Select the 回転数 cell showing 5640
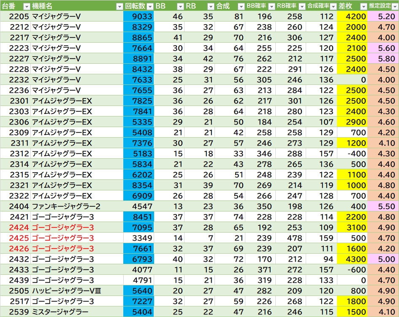Screen dimensions: 399x317 pyautogui.click(x=138, y=291)
